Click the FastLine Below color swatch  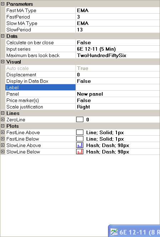[80, 139]
